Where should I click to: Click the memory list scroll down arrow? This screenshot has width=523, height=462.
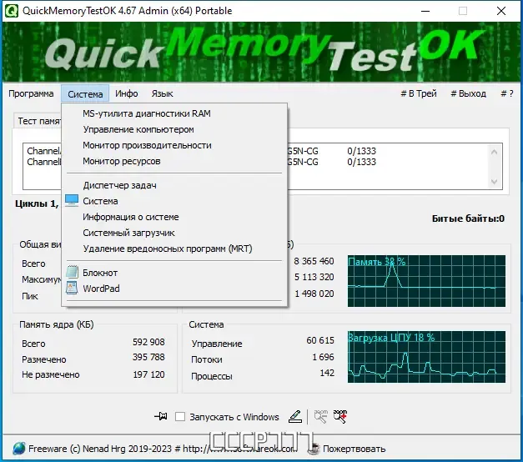pos(495,182)
